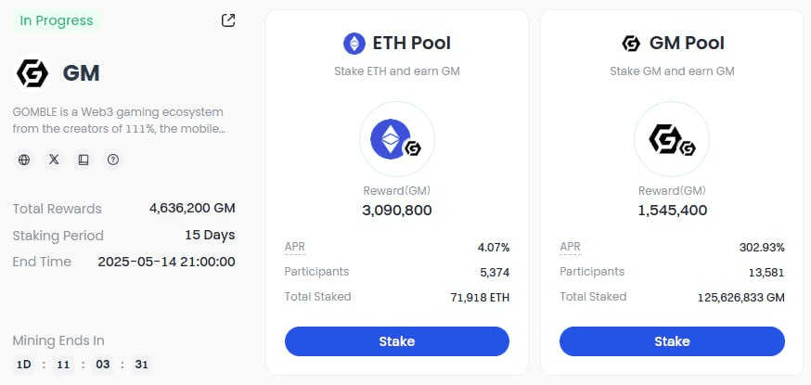Open the X (Twitter) profile icon

pos(54,160)
